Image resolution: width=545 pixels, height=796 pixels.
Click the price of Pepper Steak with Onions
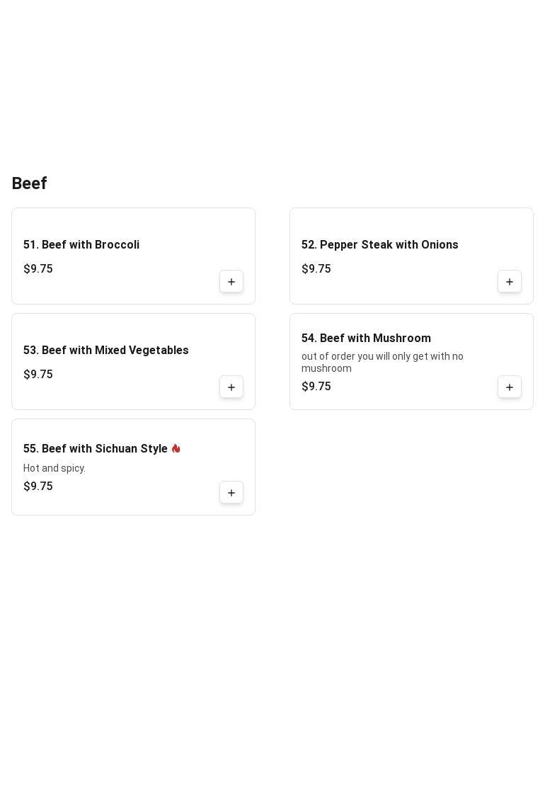click(x=316, y=268)
